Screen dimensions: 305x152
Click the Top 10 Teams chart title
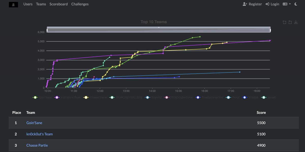(x=154, y=22)
